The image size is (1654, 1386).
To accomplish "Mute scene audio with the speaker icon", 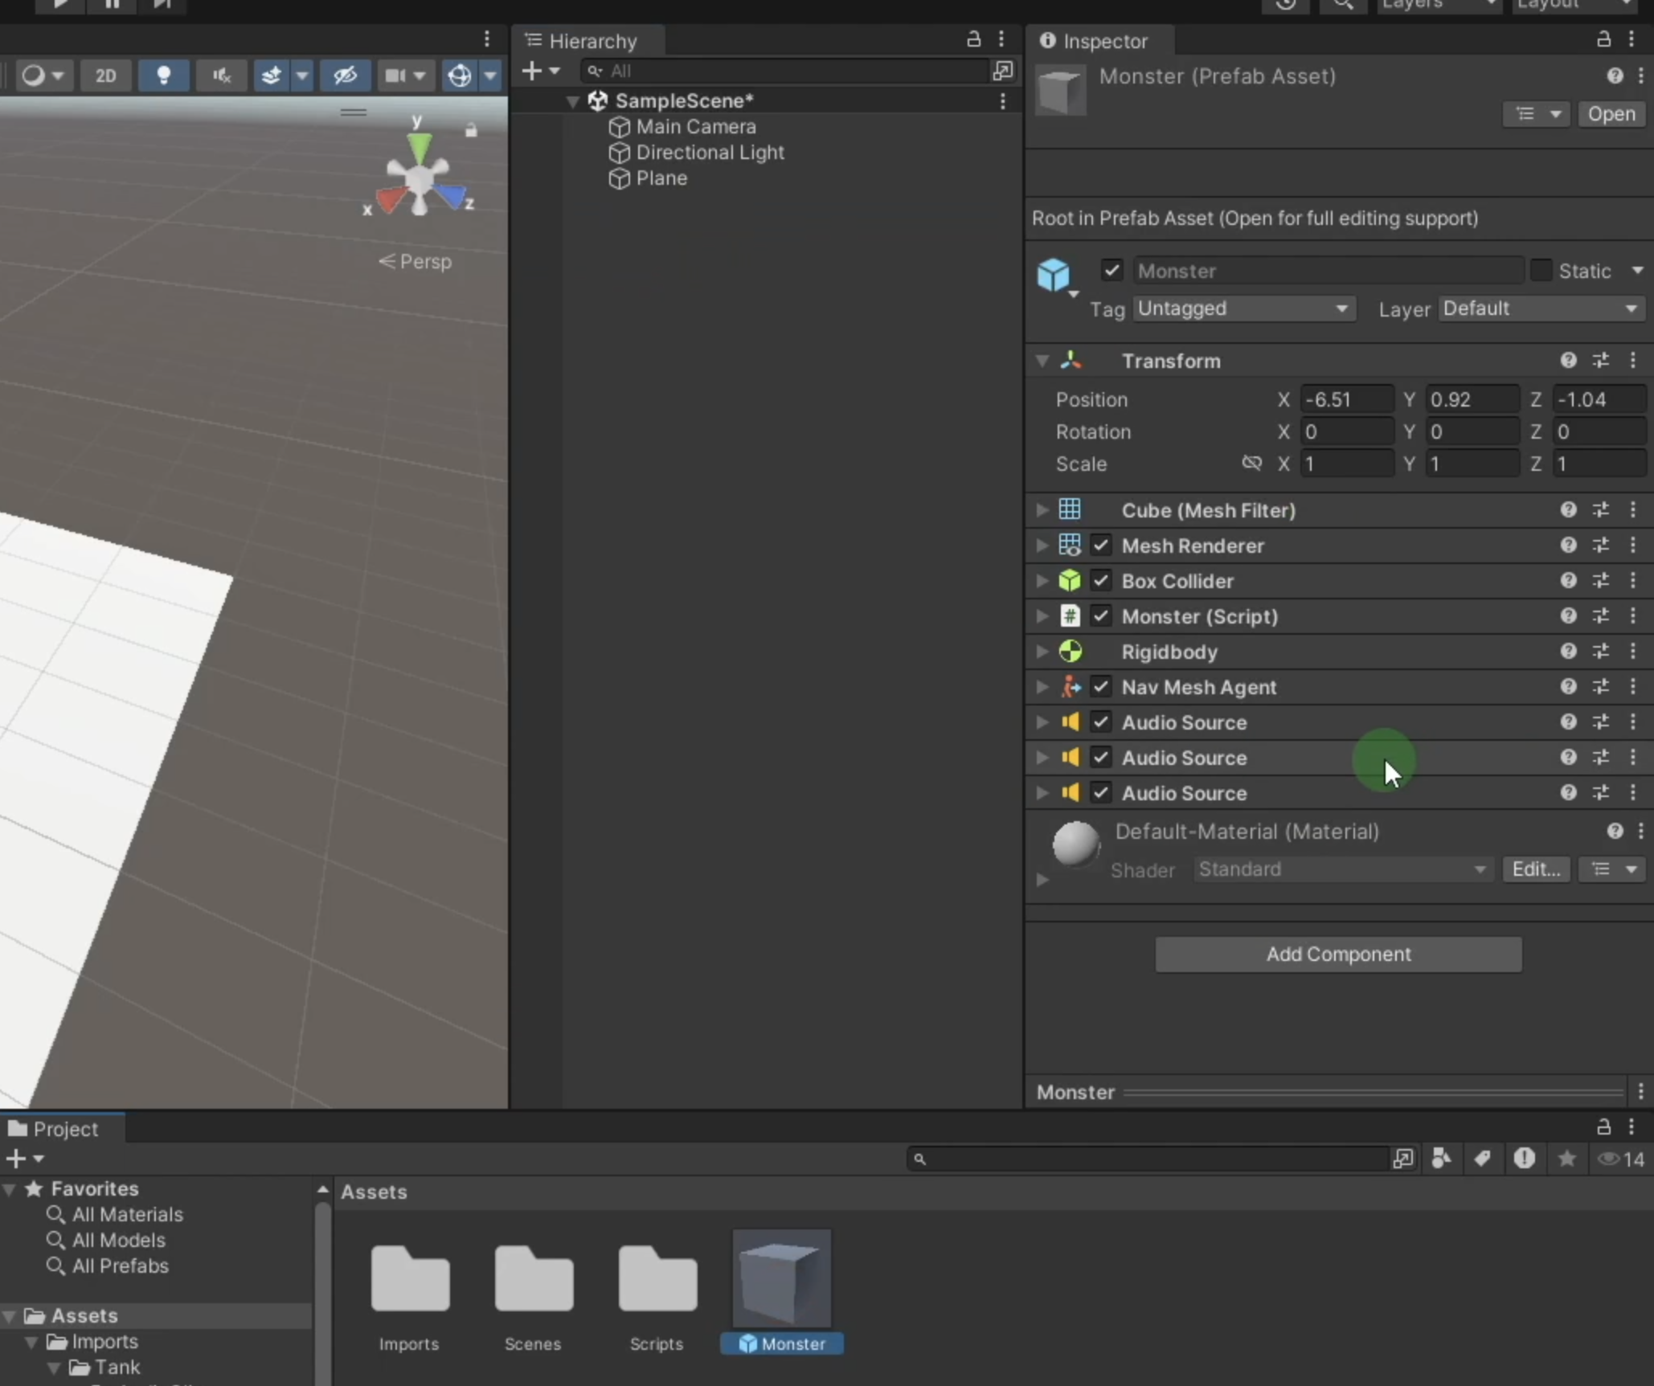I will [222, 76].
